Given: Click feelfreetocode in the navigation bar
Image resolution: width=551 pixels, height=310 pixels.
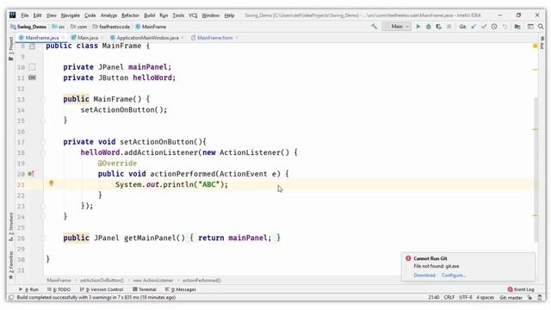Looking at the screenshot, I should tap(111, 27).
